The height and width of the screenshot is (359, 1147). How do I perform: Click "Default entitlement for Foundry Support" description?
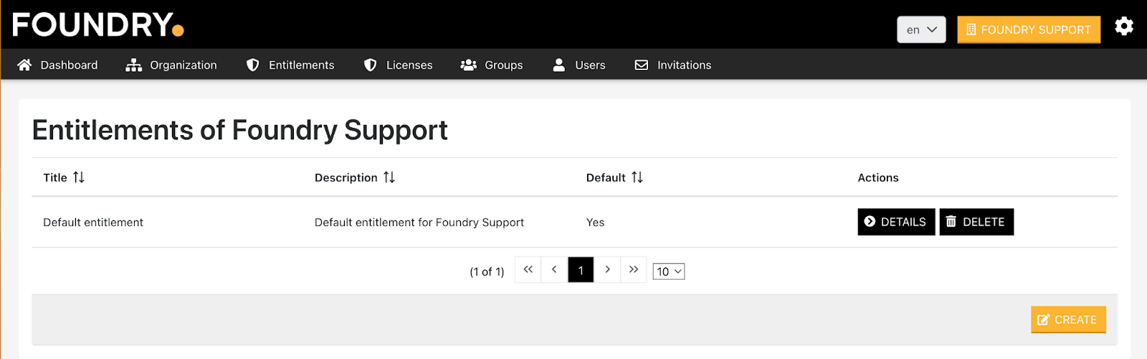tap(419, 222)
